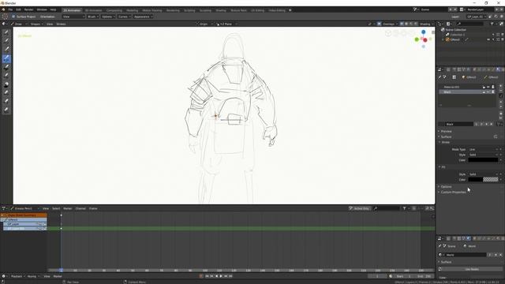Image resolution: width=505 pixels, height=284 pixels.
Task: Switch to the Modeling workspace tab
Action: coord(132,10)
